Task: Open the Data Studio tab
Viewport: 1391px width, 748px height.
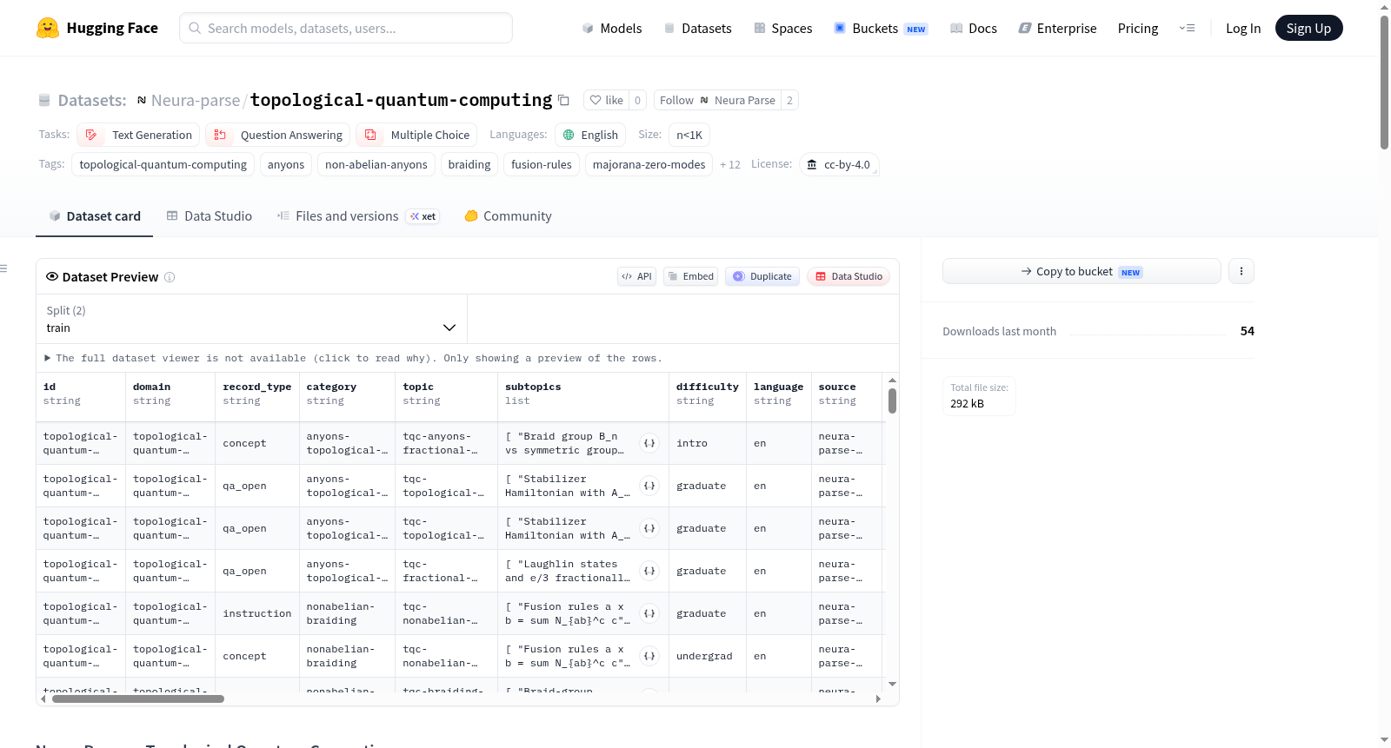Action: click(209, 215)
